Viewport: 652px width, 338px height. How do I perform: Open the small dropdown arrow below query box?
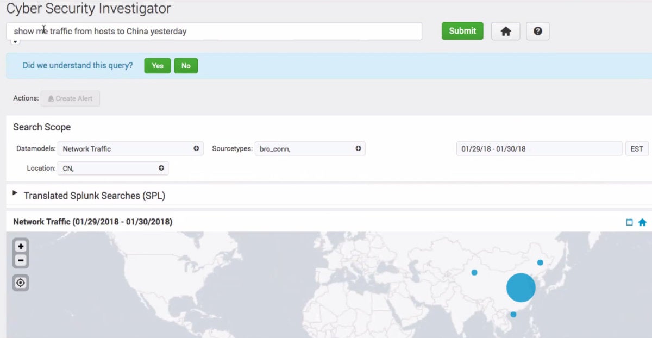pyautogui.click(x=15, y=42)
